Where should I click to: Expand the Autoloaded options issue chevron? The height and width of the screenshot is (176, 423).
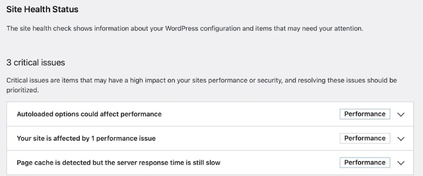[400, 114]
